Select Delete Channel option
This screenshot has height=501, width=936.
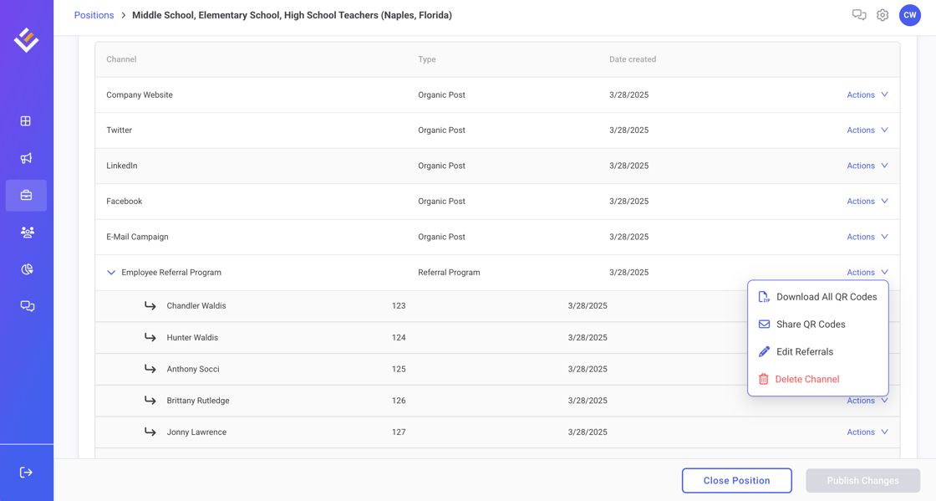click(806, 380)
